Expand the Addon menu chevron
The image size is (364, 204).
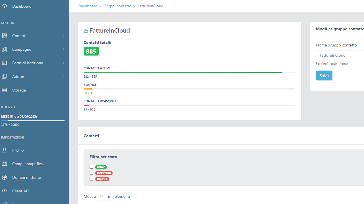click(x=63, y=76)
